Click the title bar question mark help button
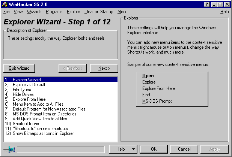 207,4
